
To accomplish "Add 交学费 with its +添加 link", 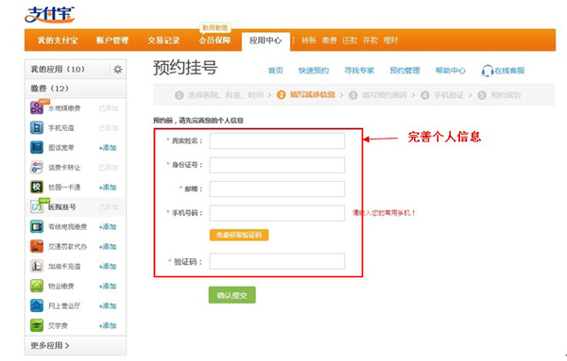I will pos(108,326).
